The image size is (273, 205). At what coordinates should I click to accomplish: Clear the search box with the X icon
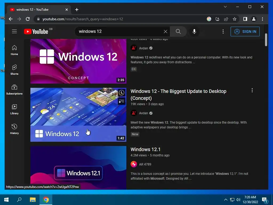(x=165, y=31)
